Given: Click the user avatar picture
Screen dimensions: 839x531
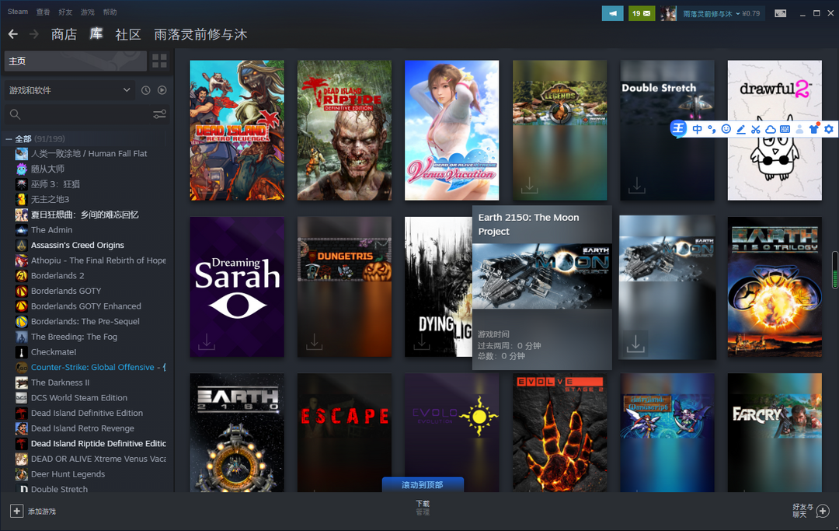Looking at the screenshot, I should (668, 13).
